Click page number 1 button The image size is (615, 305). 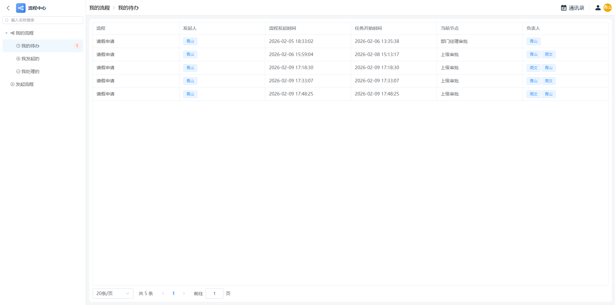173,293
